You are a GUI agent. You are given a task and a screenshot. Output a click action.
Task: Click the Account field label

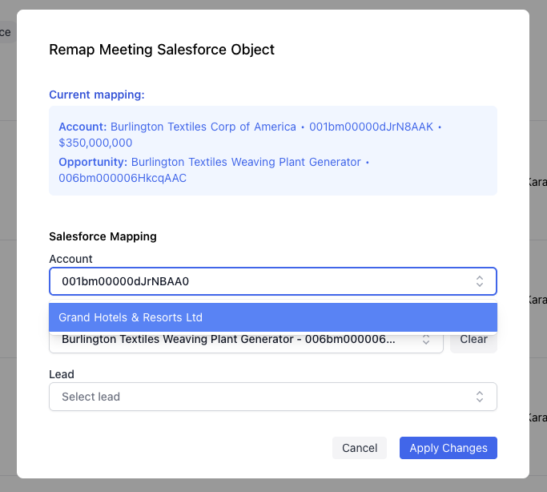click(70, 259)
